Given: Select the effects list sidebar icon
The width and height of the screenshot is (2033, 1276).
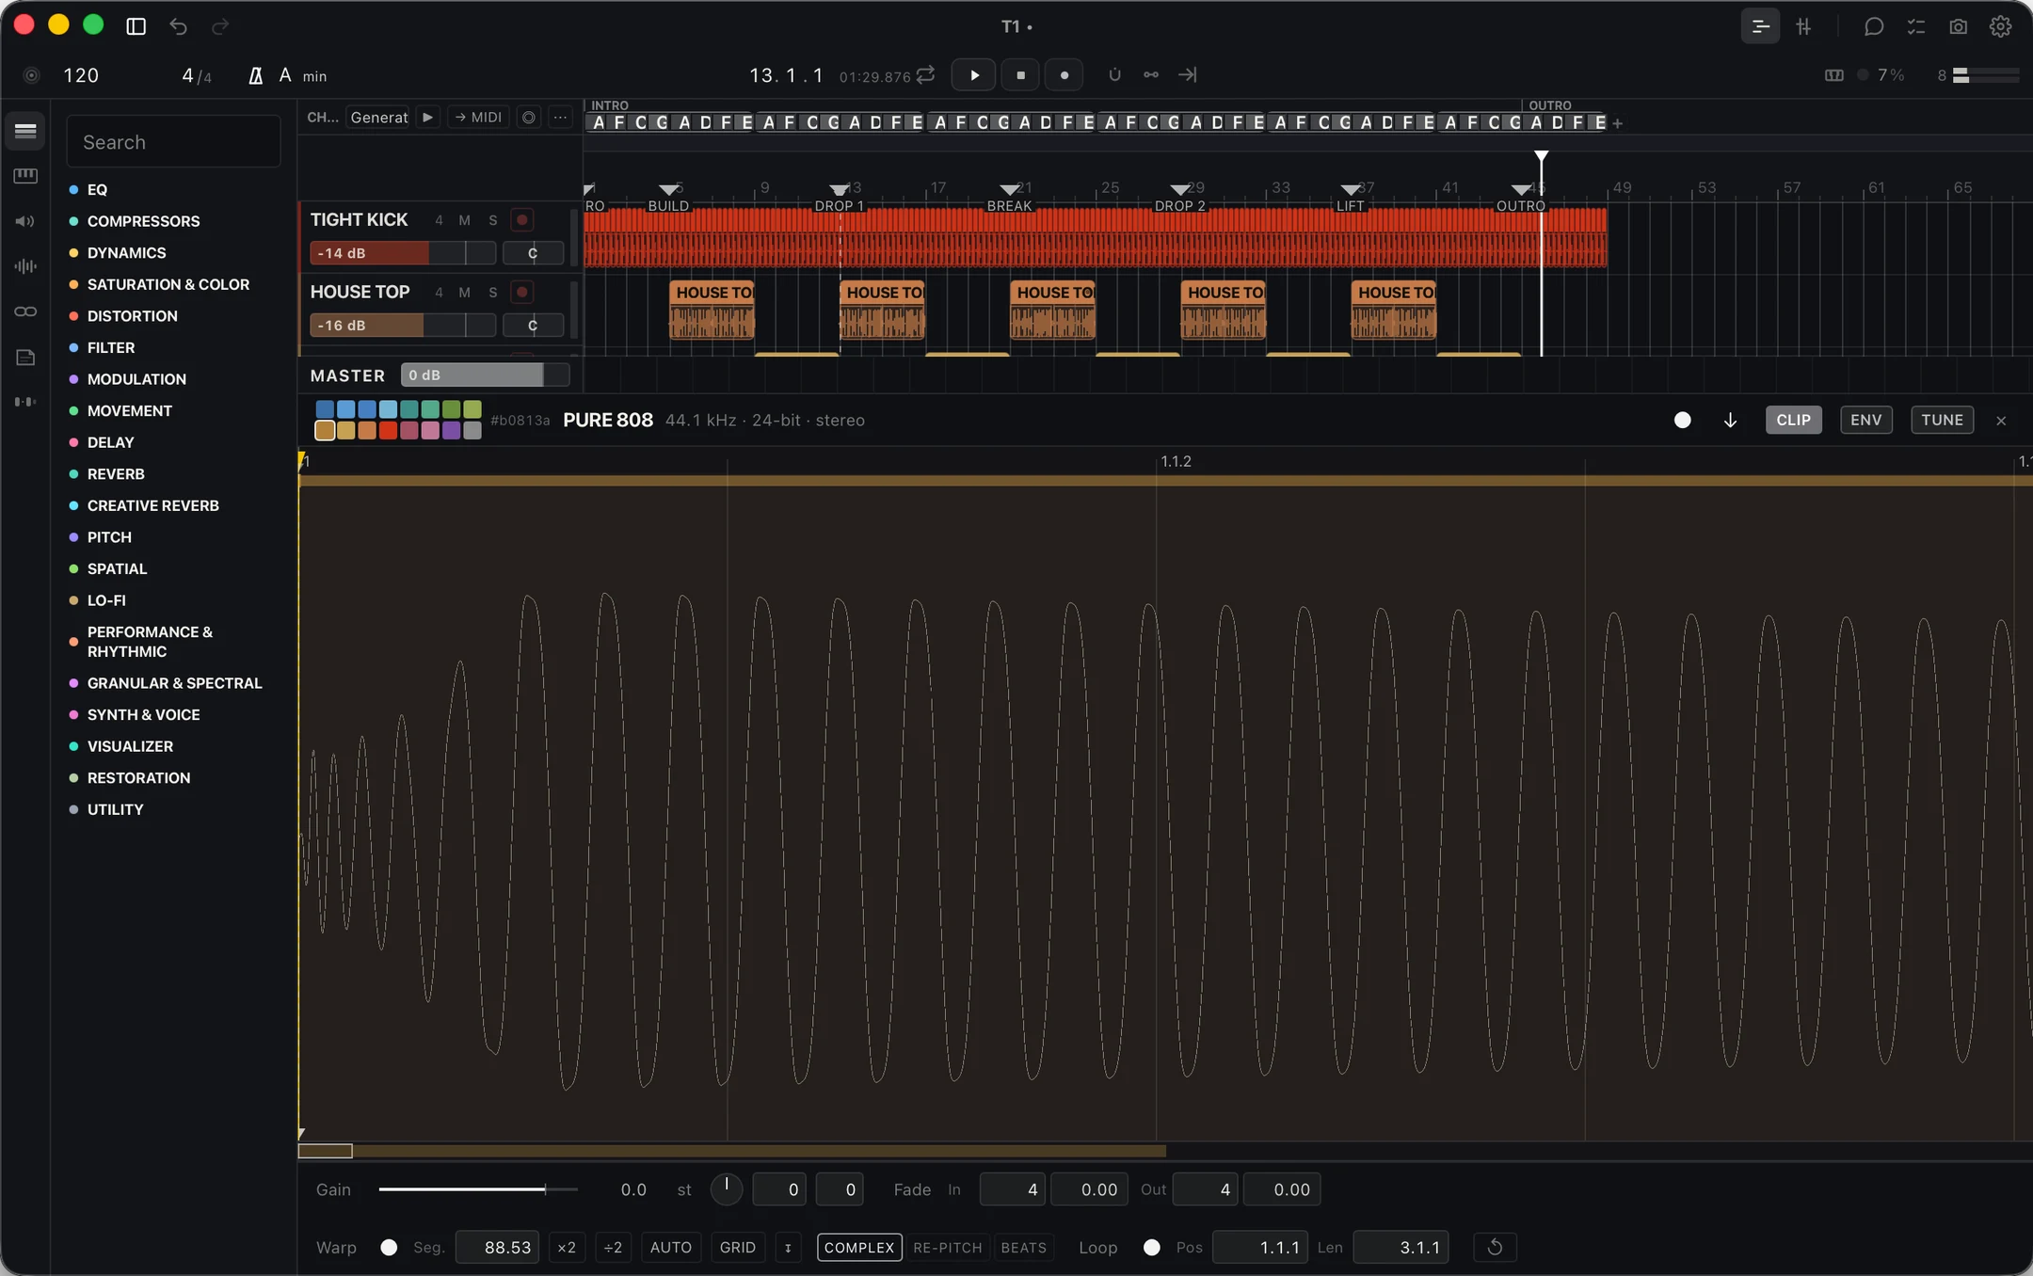Looking at the screenshot, I should 25,131.
